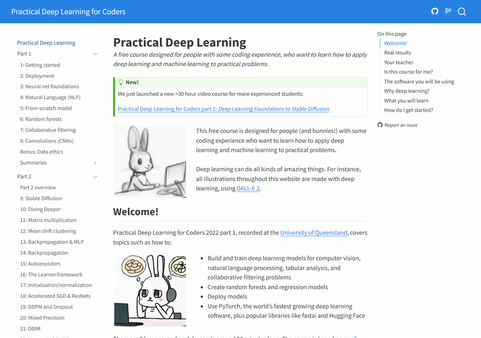Open lesson 13: Backpropagation & MLP

coord(52,242)
